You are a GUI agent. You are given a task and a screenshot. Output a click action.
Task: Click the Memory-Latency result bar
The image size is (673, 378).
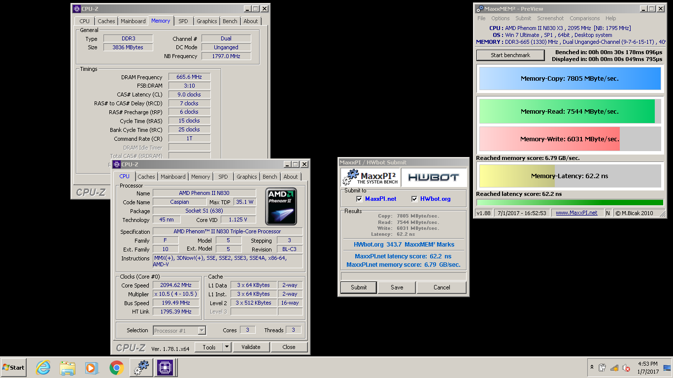[x=570, y=176]
